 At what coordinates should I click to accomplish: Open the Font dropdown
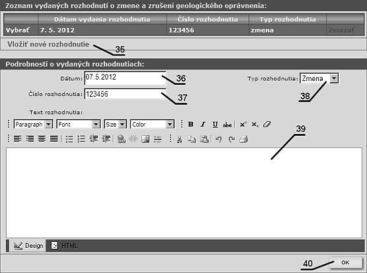[x=79, y=124]
